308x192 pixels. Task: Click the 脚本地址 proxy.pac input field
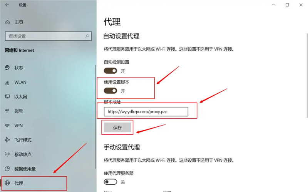pos(146,112)
